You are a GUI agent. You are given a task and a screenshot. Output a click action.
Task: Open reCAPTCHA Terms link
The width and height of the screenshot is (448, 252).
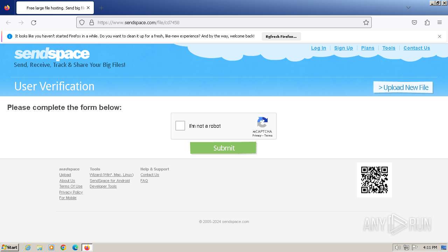268,135
